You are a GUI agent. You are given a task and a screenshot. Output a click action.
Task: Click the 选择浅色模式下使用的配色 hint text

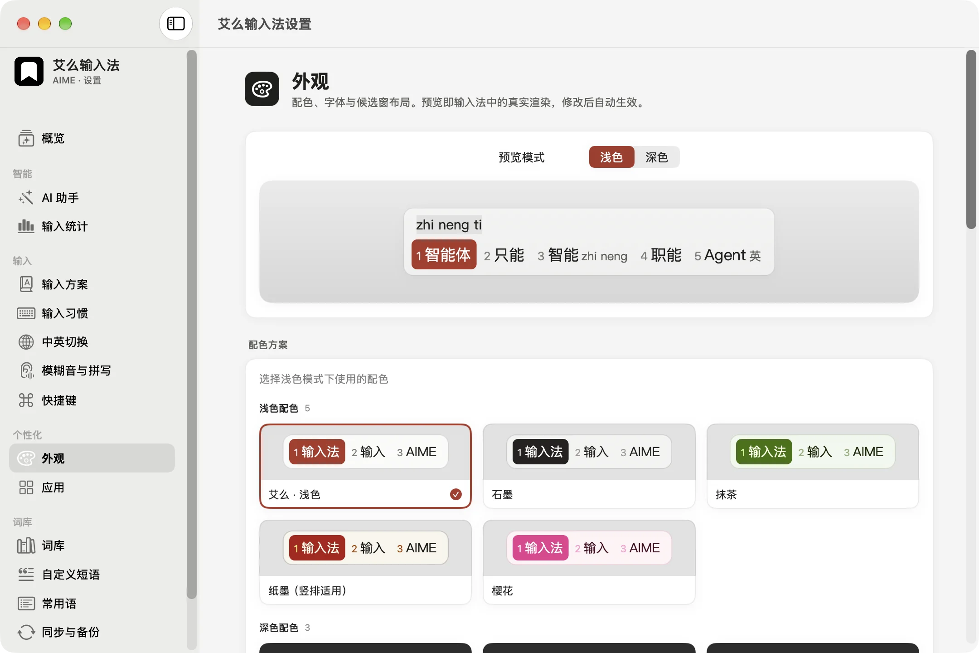pyautogui.click(x=324, y=379)
